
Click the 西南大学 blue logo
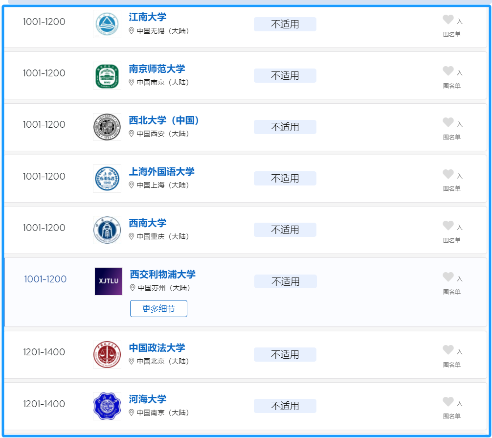click(x=107, y=230)
